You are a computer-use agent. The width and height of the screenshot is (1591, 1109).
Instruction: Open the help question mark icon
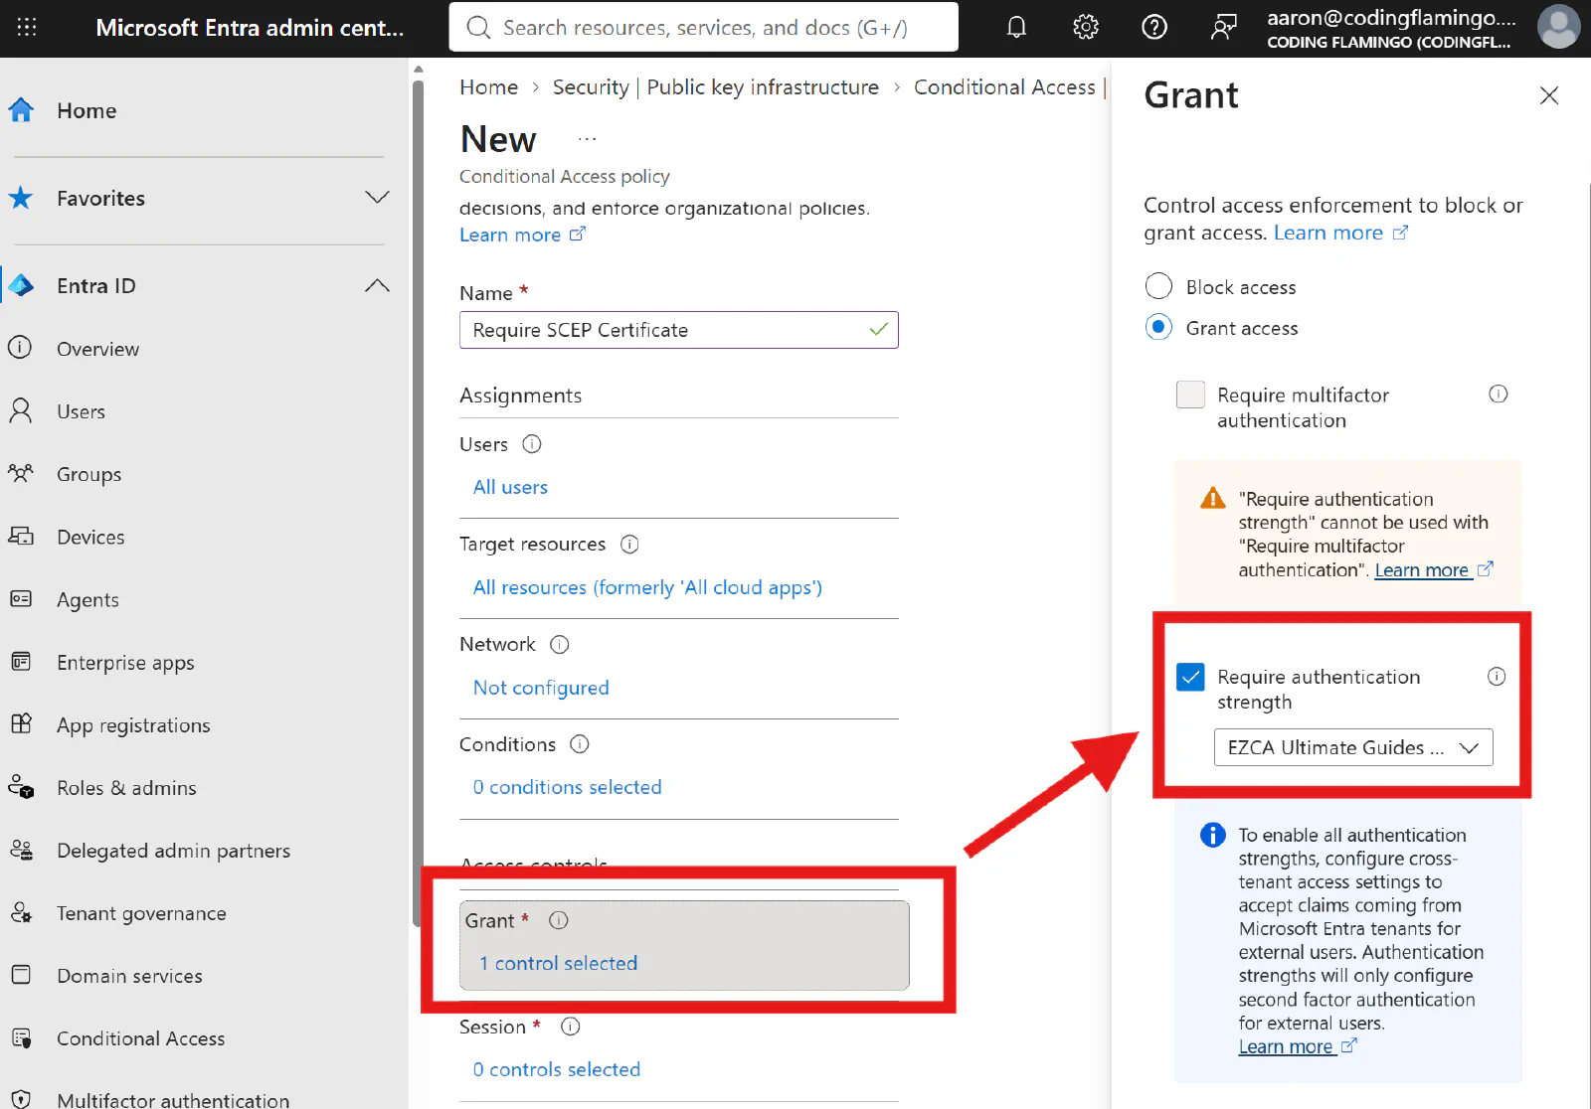click(1154, 27)
